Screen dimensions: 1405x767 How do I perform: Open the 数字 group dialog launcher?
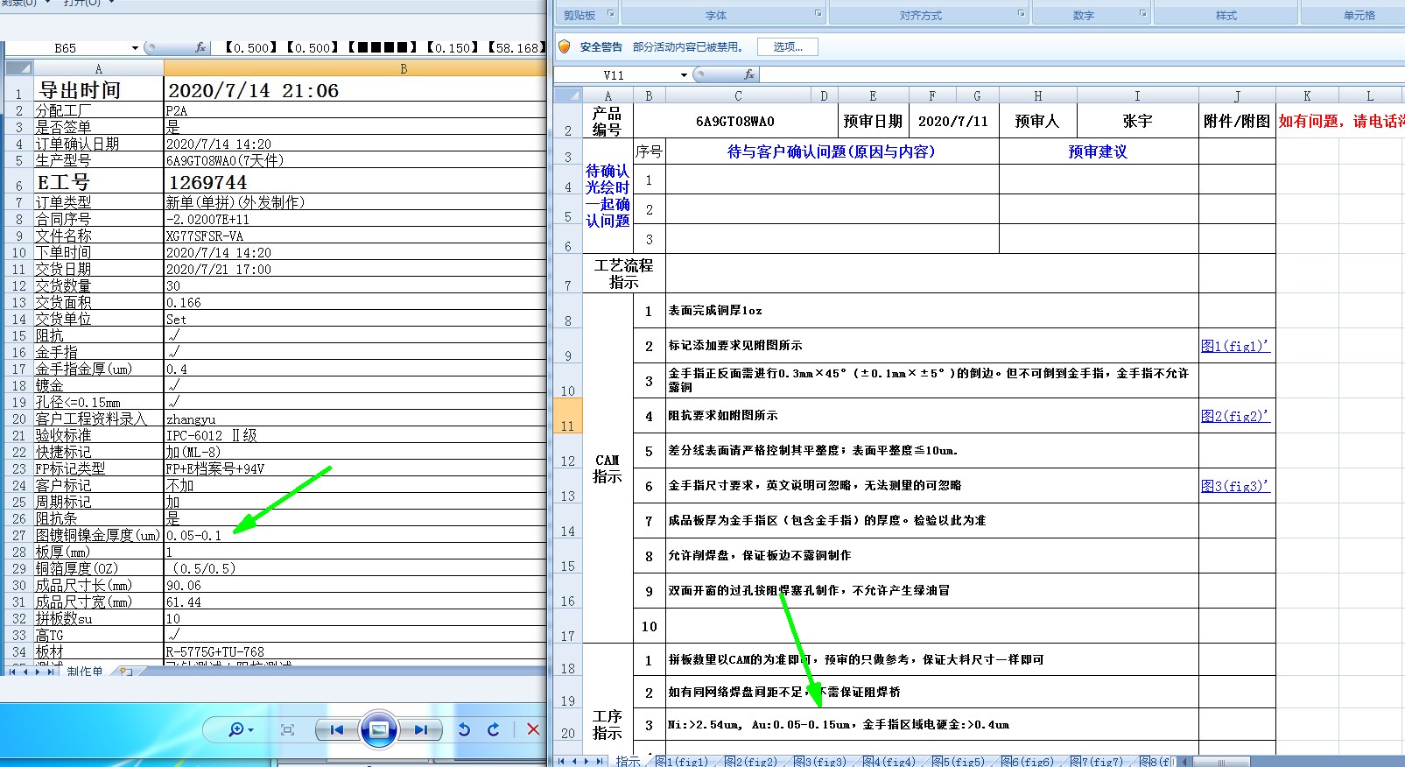coord(1142,14)
